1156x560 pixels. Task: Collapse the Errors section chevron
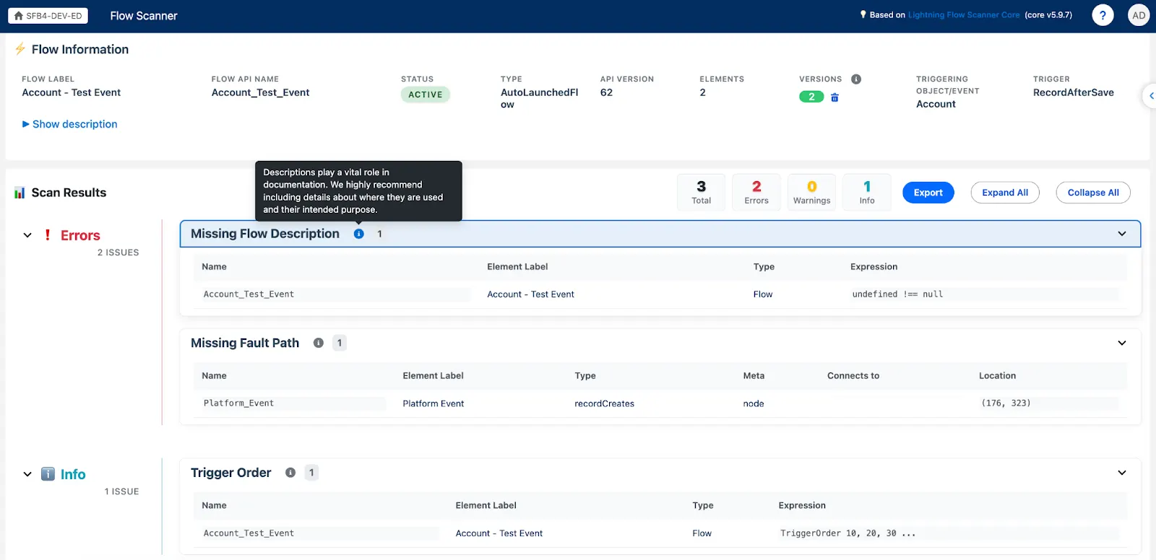point(27,235)
